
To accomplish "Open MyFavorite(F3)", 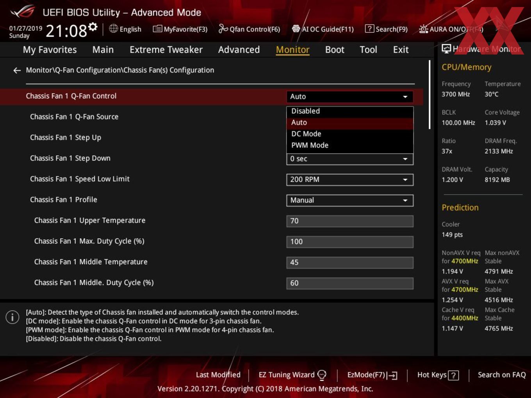I will point(180,29).
